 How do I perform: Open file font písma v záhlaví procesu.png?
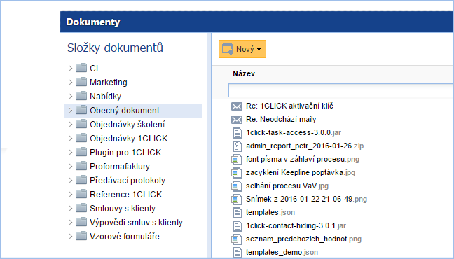303,159
